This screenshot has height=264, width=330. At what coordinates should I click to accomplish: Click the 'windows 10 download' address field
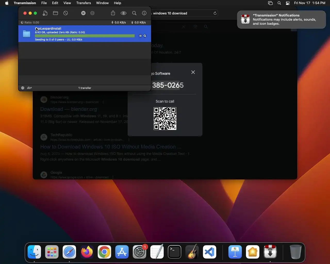(170, 13)
